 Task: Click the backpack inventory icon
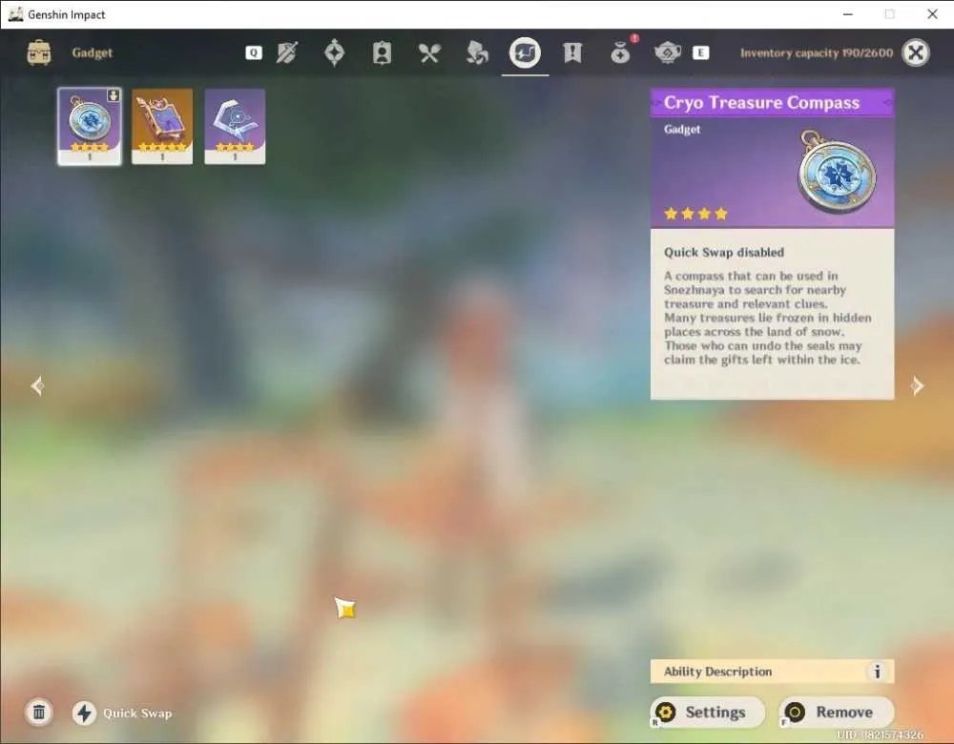click(x=39, y=52)
